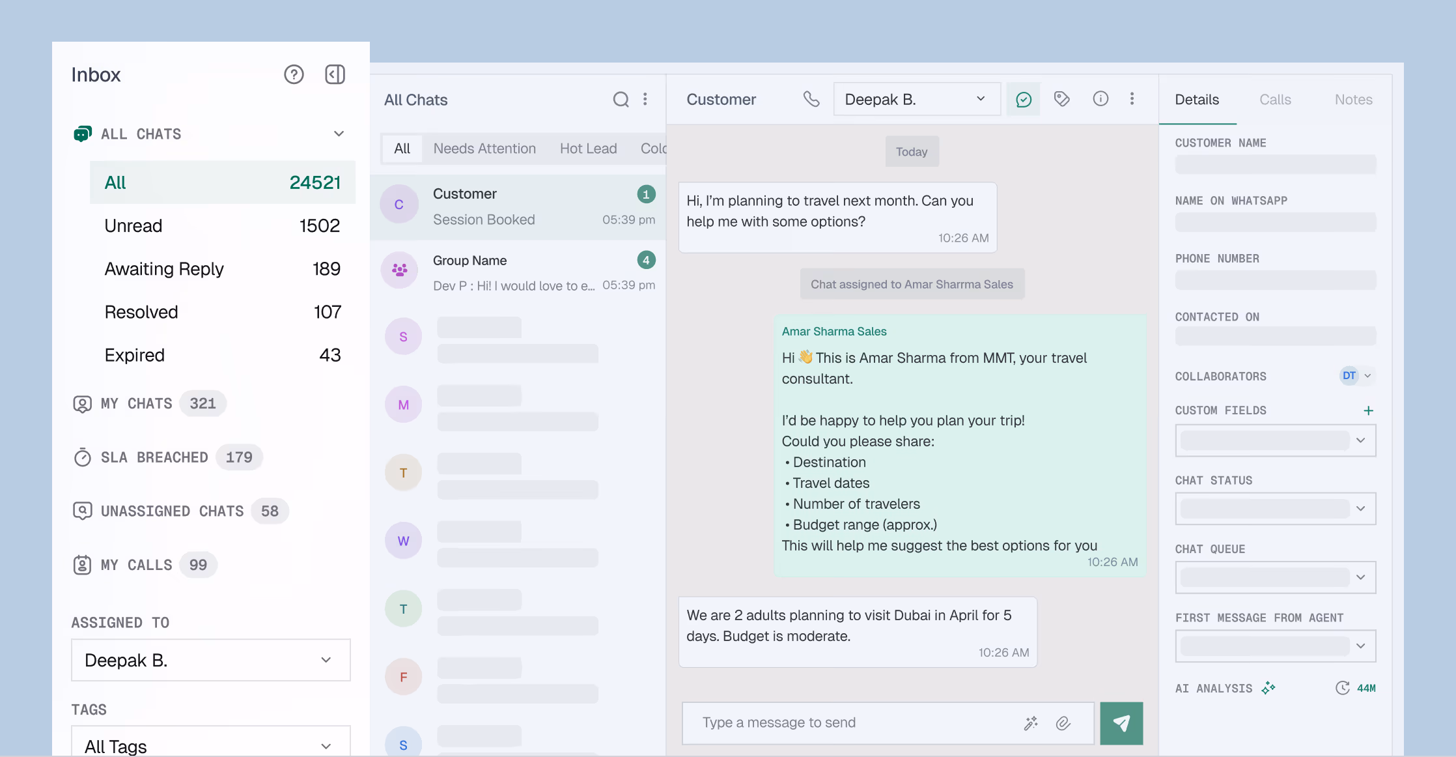Click the chat info icon
The height and width of the screenshot is (757, 1456).
1100,99
